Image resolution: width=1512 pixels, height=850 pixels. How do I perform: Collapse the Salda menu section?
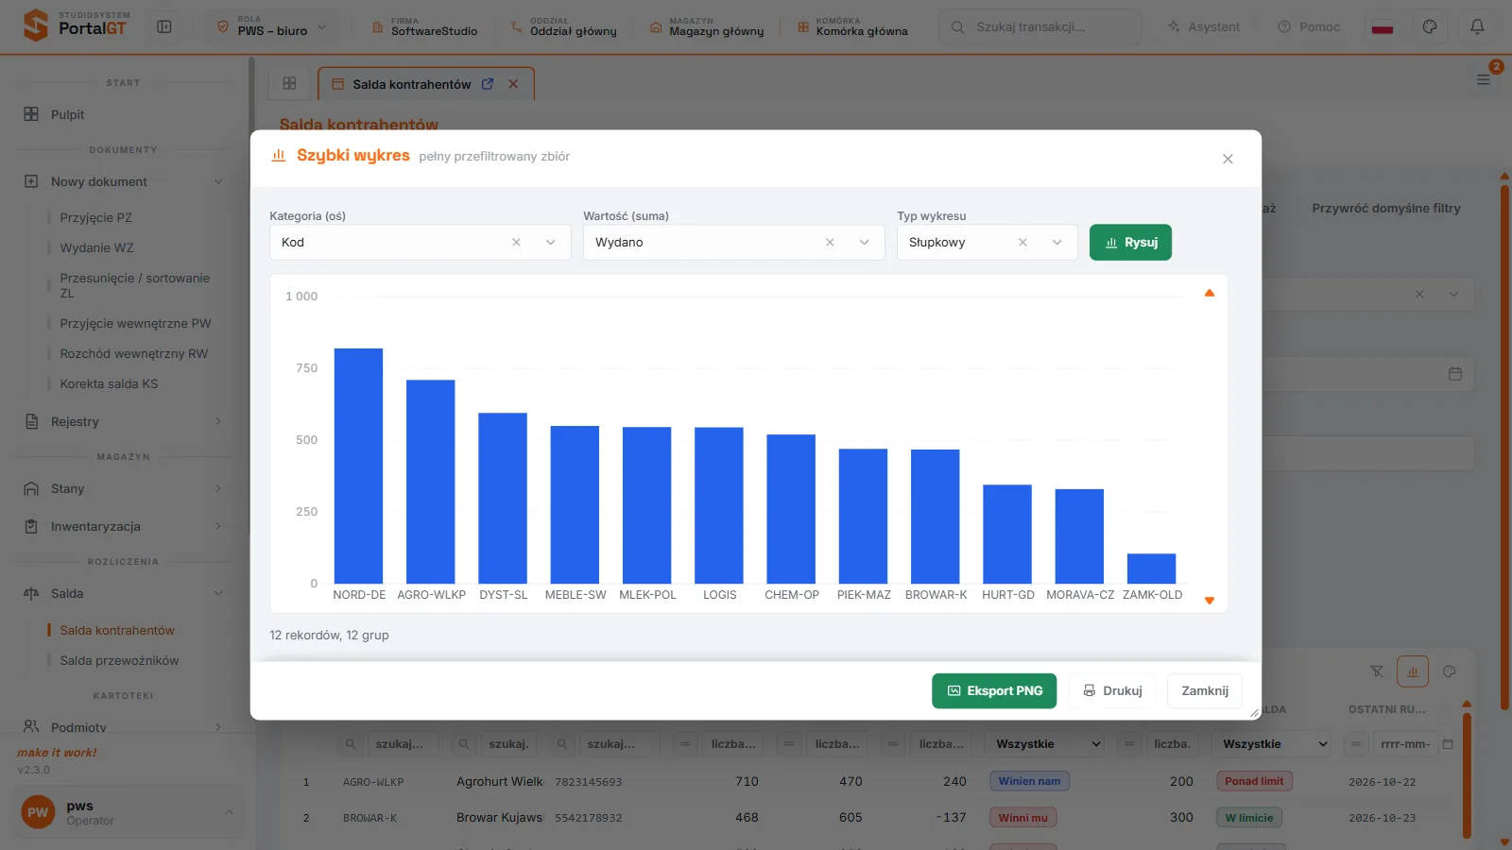[x=123, y=593]
